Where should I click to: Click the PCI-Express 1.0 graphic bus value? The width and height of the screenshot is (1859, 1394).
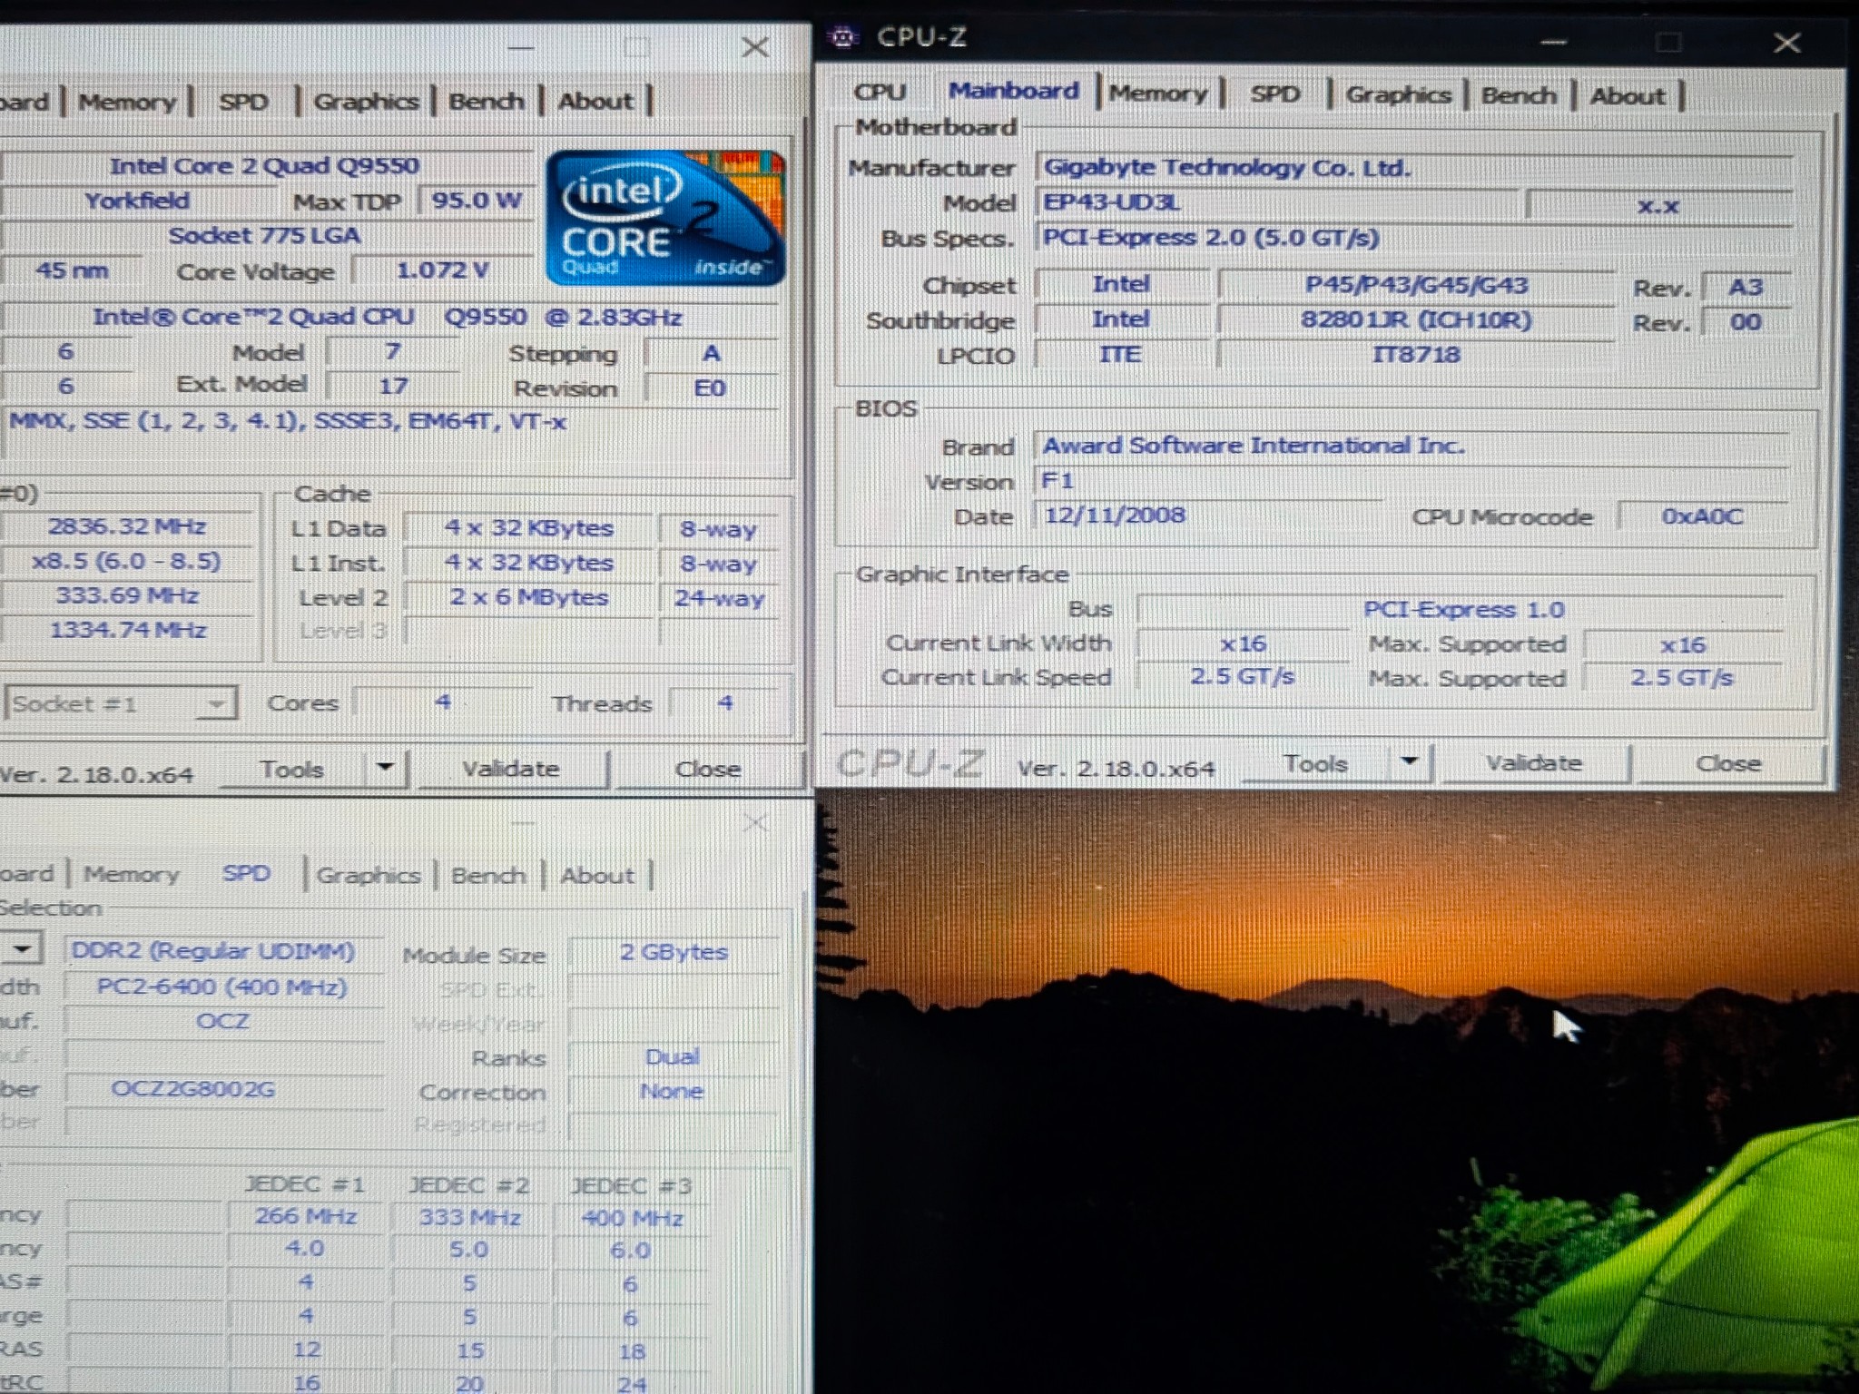pyautogui.click(x=1461, y=610)
